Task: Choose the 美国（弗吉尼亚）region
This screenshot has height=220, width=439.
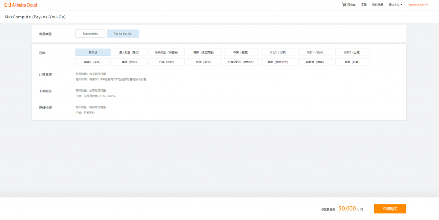Action: [x=279, y=62]
